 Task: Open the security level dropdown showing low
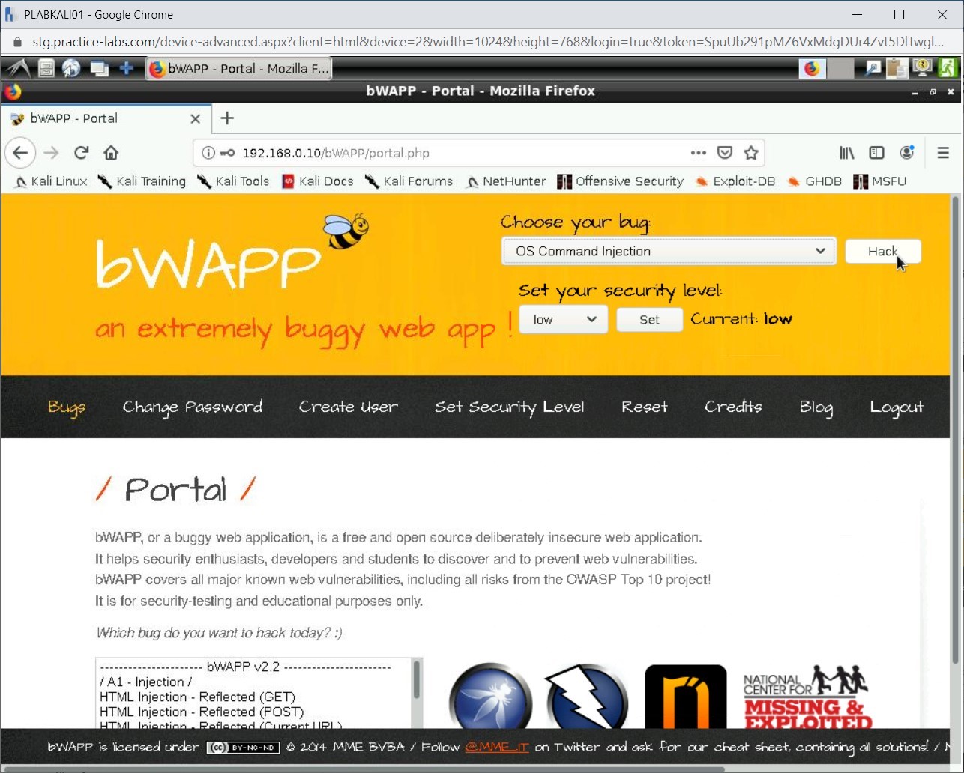tap(563, 319)
